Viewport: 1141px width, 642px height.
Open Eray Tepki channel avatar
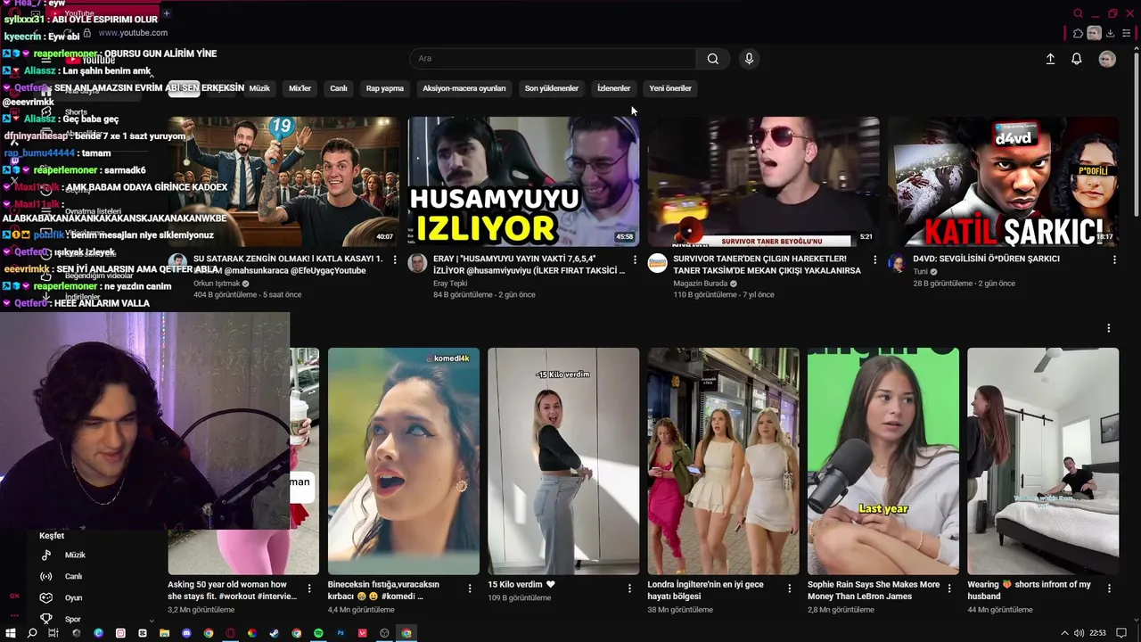pyautogui.click(x=416, y=263)
